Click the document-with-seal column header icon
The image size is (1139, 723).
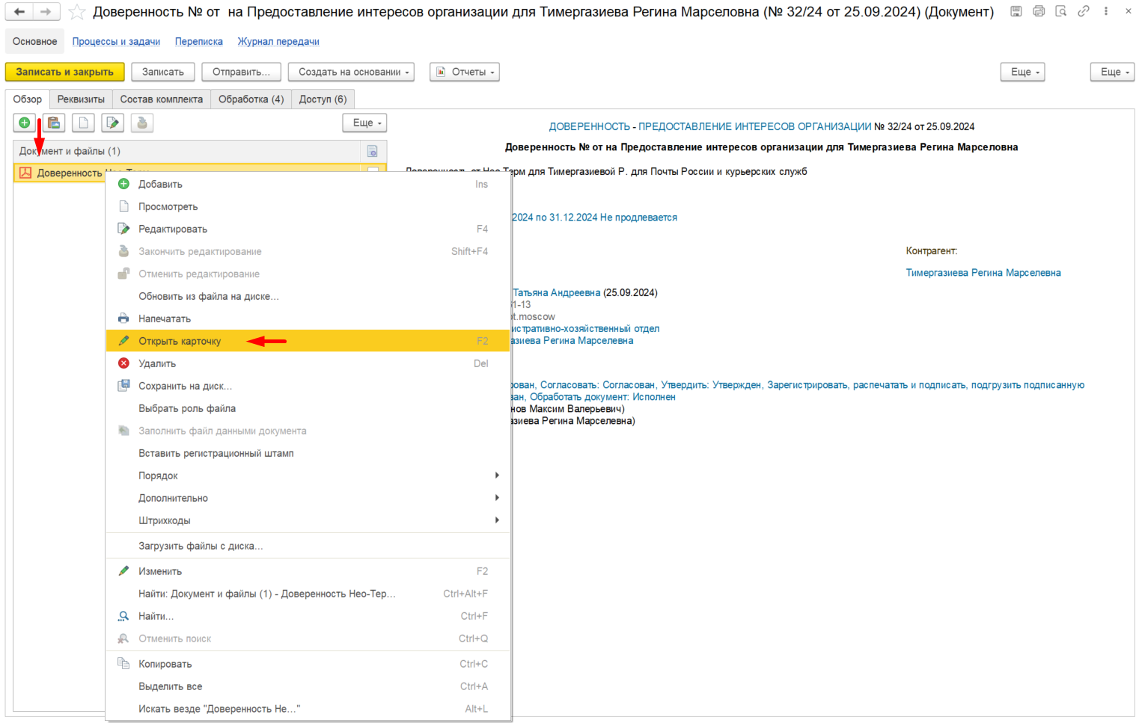373,151
